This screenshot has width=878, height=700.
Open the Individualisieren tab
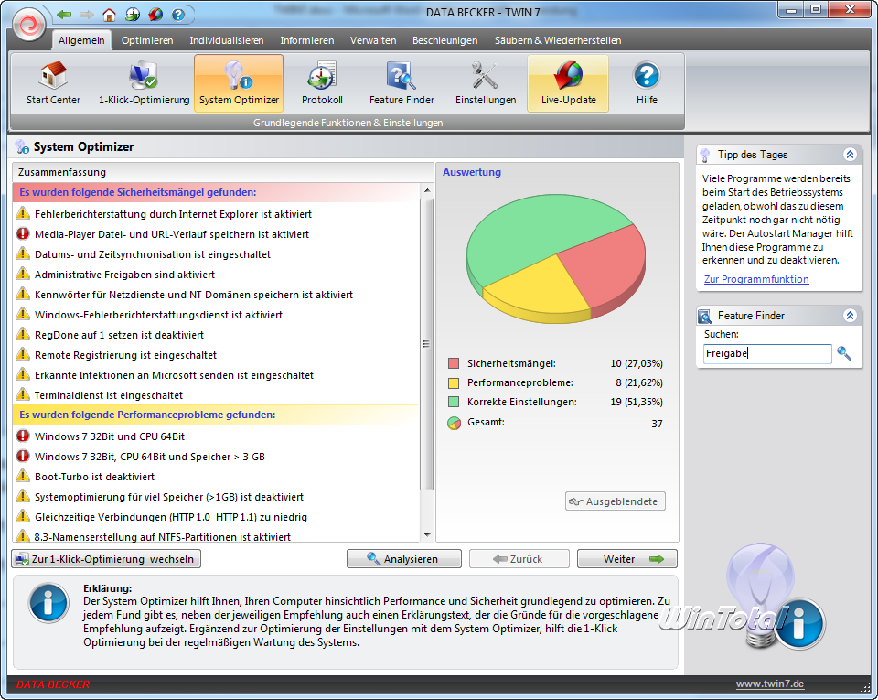pyautogui.click(x=226, y=40)
